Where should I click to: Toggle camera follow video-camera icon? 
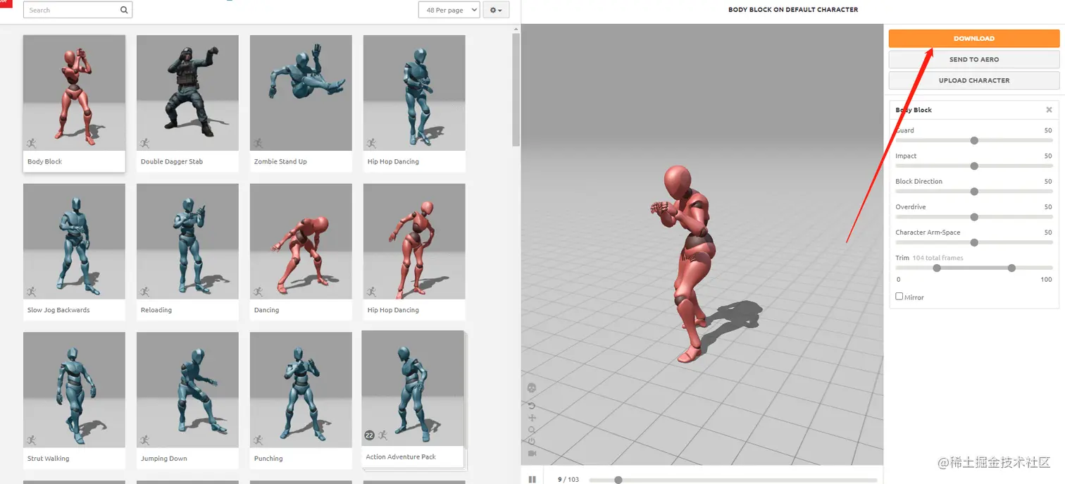[x=532, y=452]
